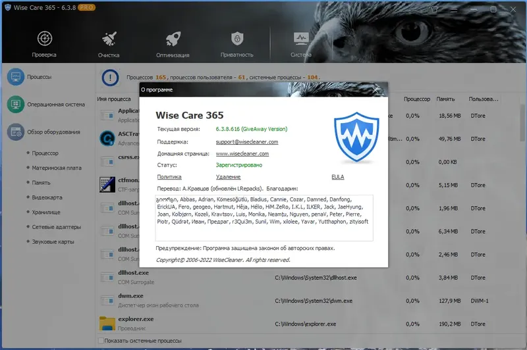527x350 pixels.
Task: Open Материнская плата hardware item
Action: 57,168
